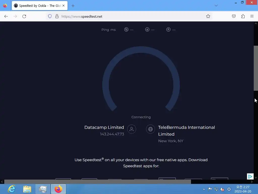
Task: Click the New York, NY location text
Action: pyautogui.click(x=171, y=141)
